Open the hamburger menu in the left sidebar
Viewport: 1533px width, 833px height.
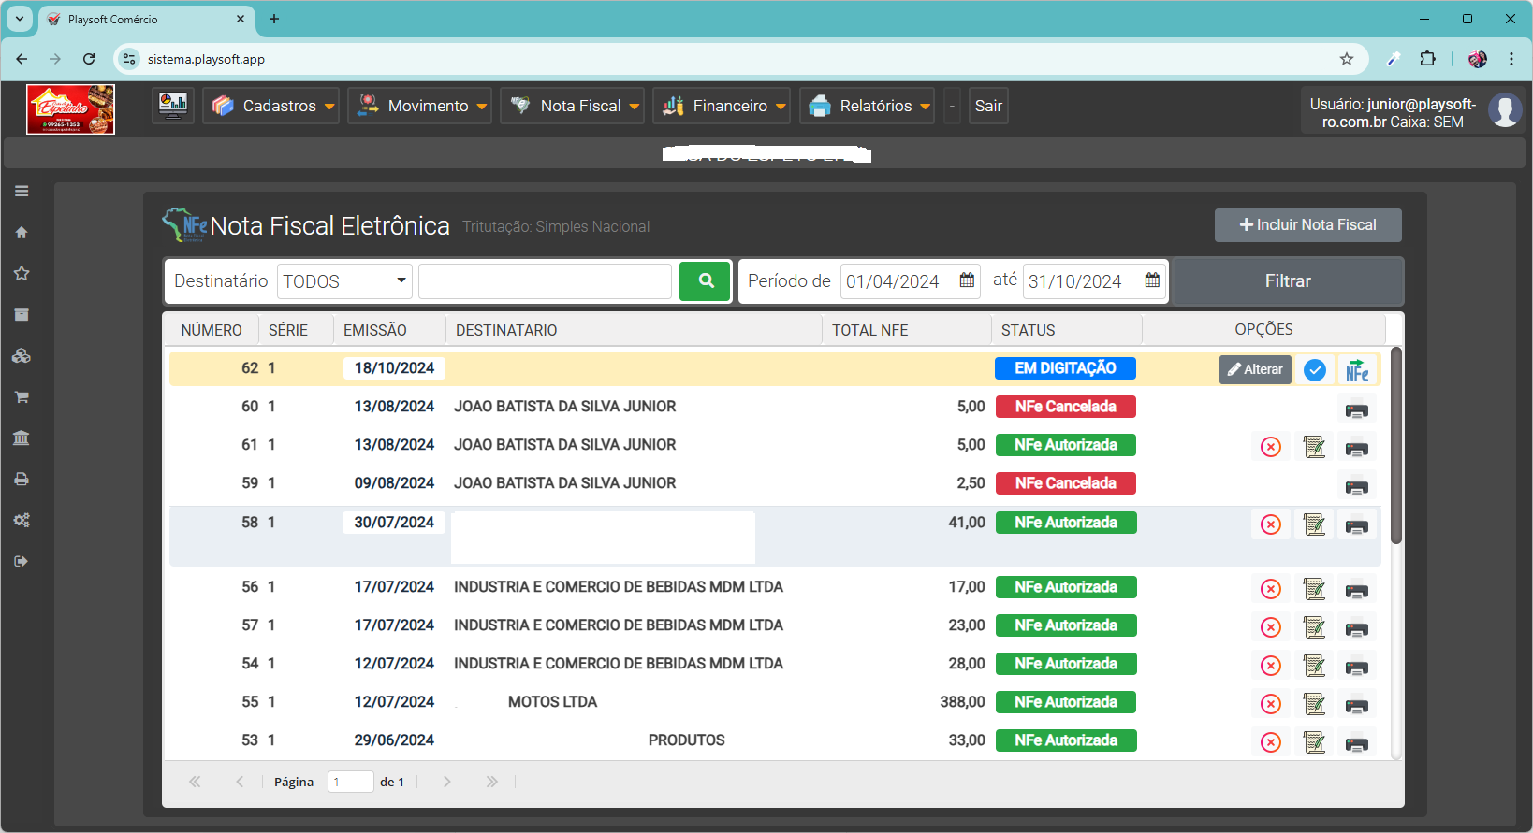point(22,191)
